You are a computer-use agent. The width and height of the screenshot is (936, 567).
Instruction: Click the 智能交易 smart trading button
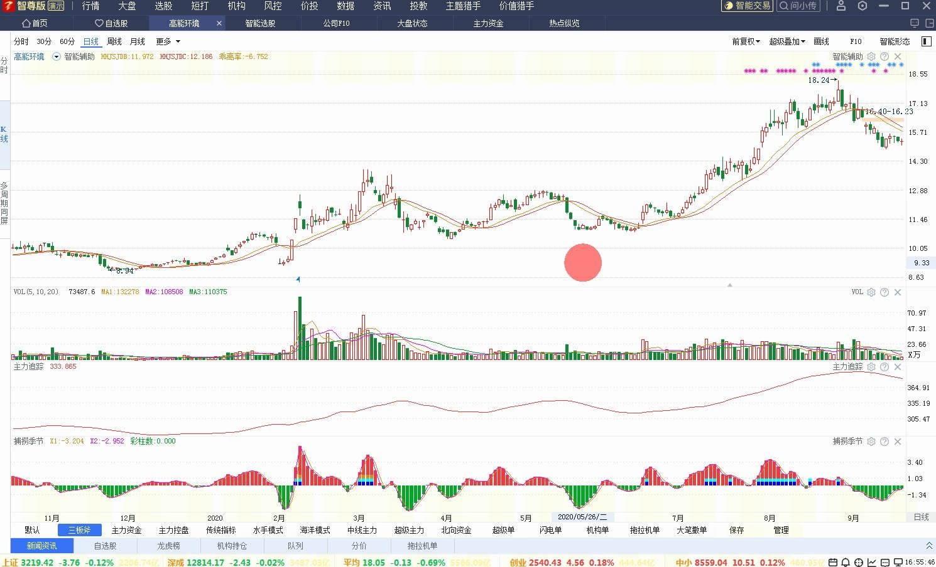[746, 6]
